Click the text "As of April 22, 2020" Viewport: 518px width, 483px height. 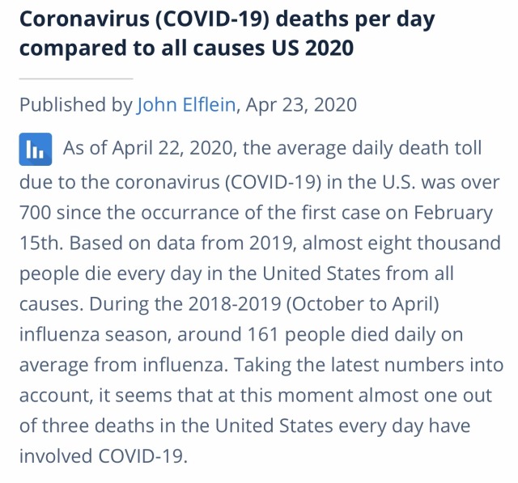pyautogui.click(x=148, y=148)
